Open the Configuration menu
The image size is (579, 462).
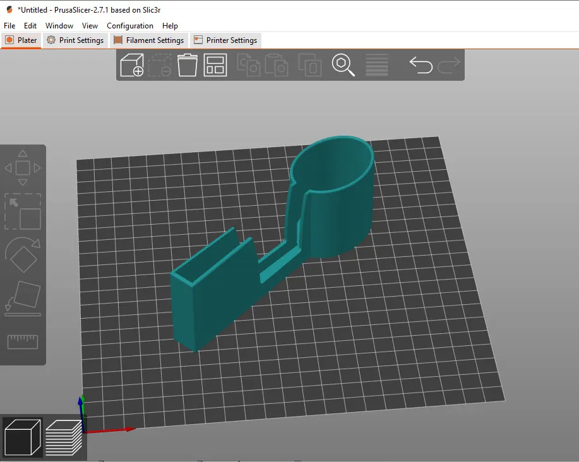pyautogui.click(x=130, y=25)
